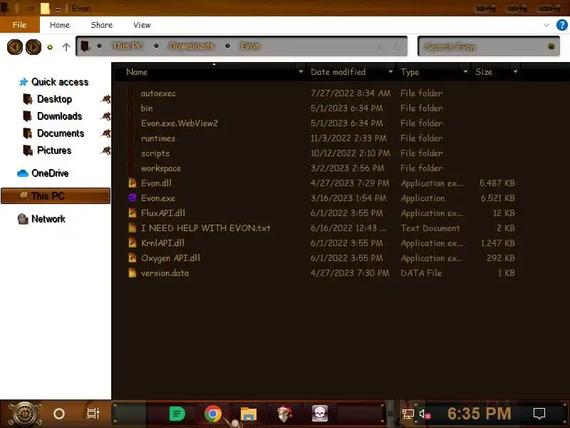Go up one folder level arrow
570x428 pixels.
(66, 47)
